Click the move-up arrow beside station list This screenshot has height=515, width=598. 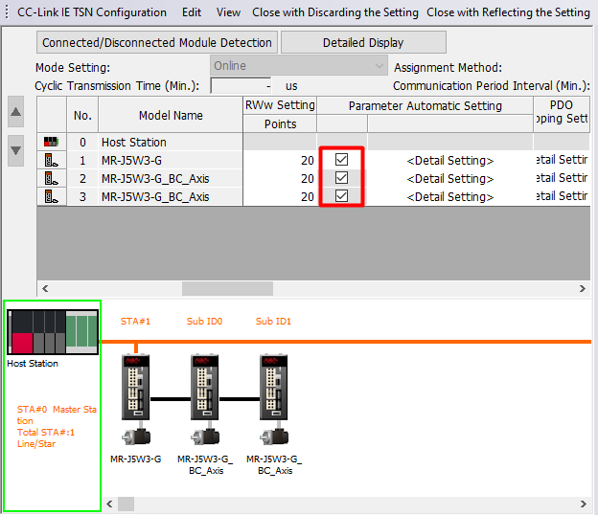click(16, 113)
